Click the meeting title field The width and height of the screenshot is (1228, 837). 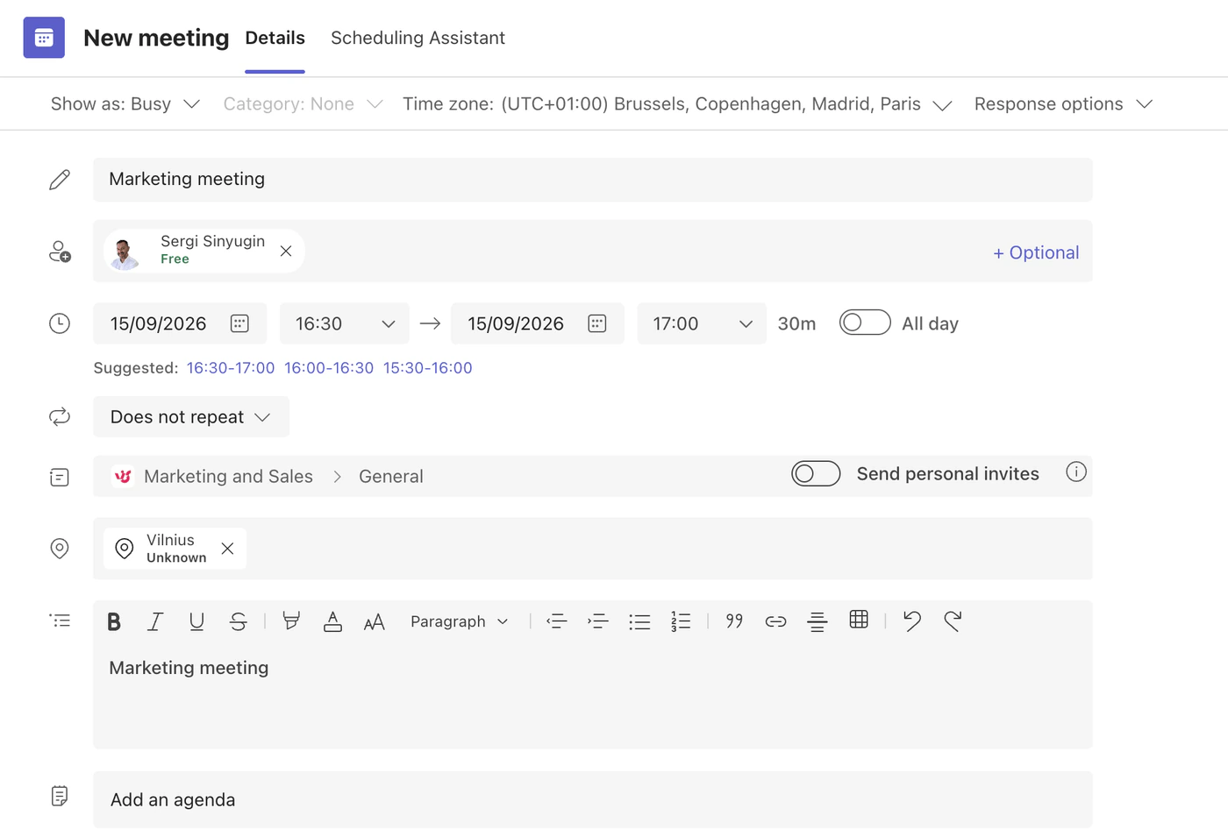coord(593,180)
